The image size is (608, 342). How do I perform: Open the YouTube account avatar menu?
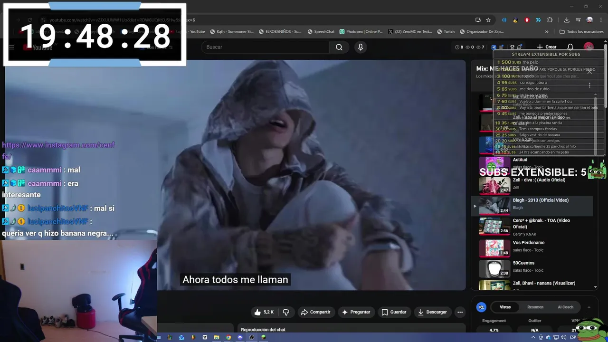[x=589, y=47]
